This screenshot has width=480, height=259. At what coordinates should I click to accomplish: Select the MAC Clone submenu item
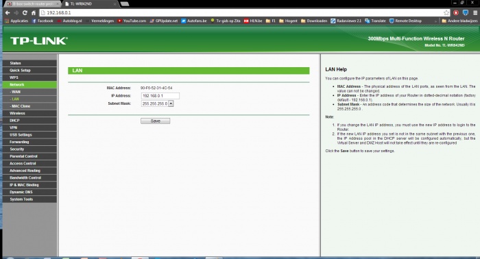[x=29, y=106]
